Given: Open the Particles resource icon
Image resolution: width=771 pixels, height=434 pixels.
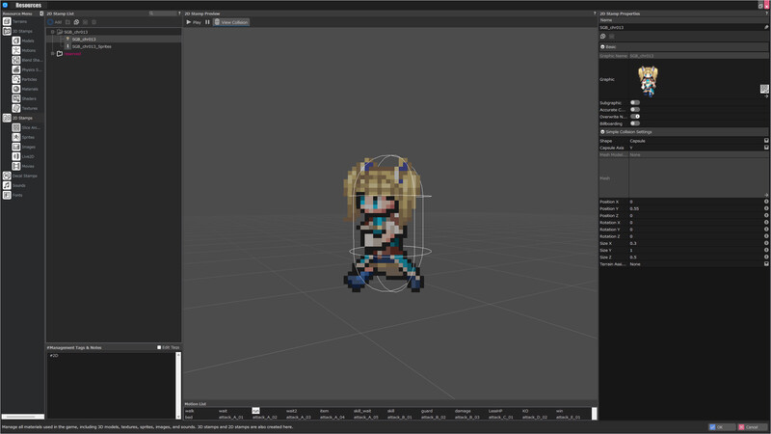Looking at the screenshot, I should [16, 79].
